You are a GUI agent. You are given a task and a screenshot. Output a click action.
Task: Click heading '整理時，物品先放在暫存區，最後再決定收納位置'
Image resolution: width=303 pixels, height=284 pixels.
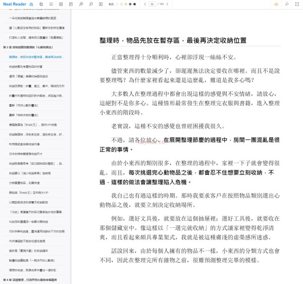click(173, 40)
